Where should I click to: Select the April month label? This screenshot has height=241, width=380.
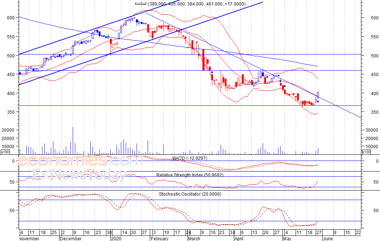239,238
